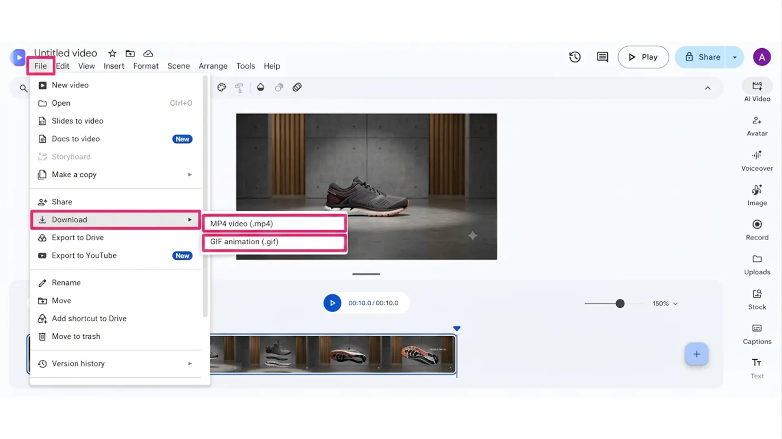Click the search magnifier icon
This screenshot has height=439, width=782.
tap(24, 88)
